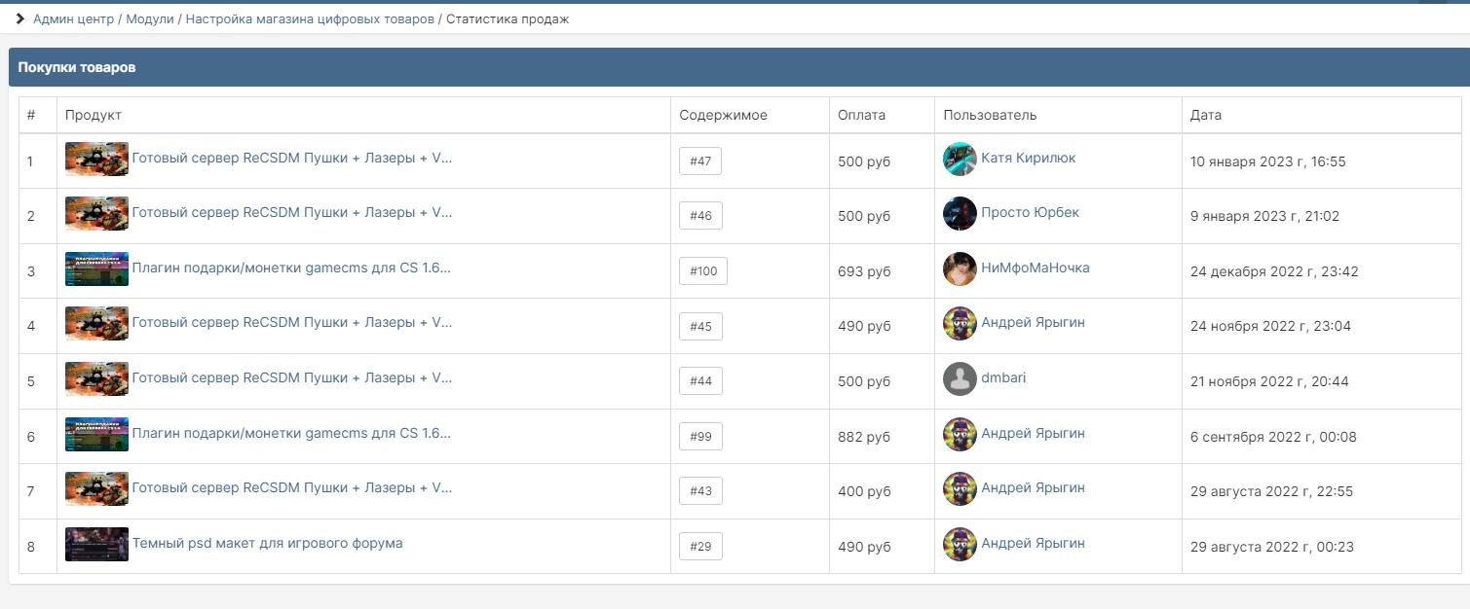This screenshot has width=1470, height=609.
Task: View dmbari user profile link
Action: click(x=1003, y=377)
